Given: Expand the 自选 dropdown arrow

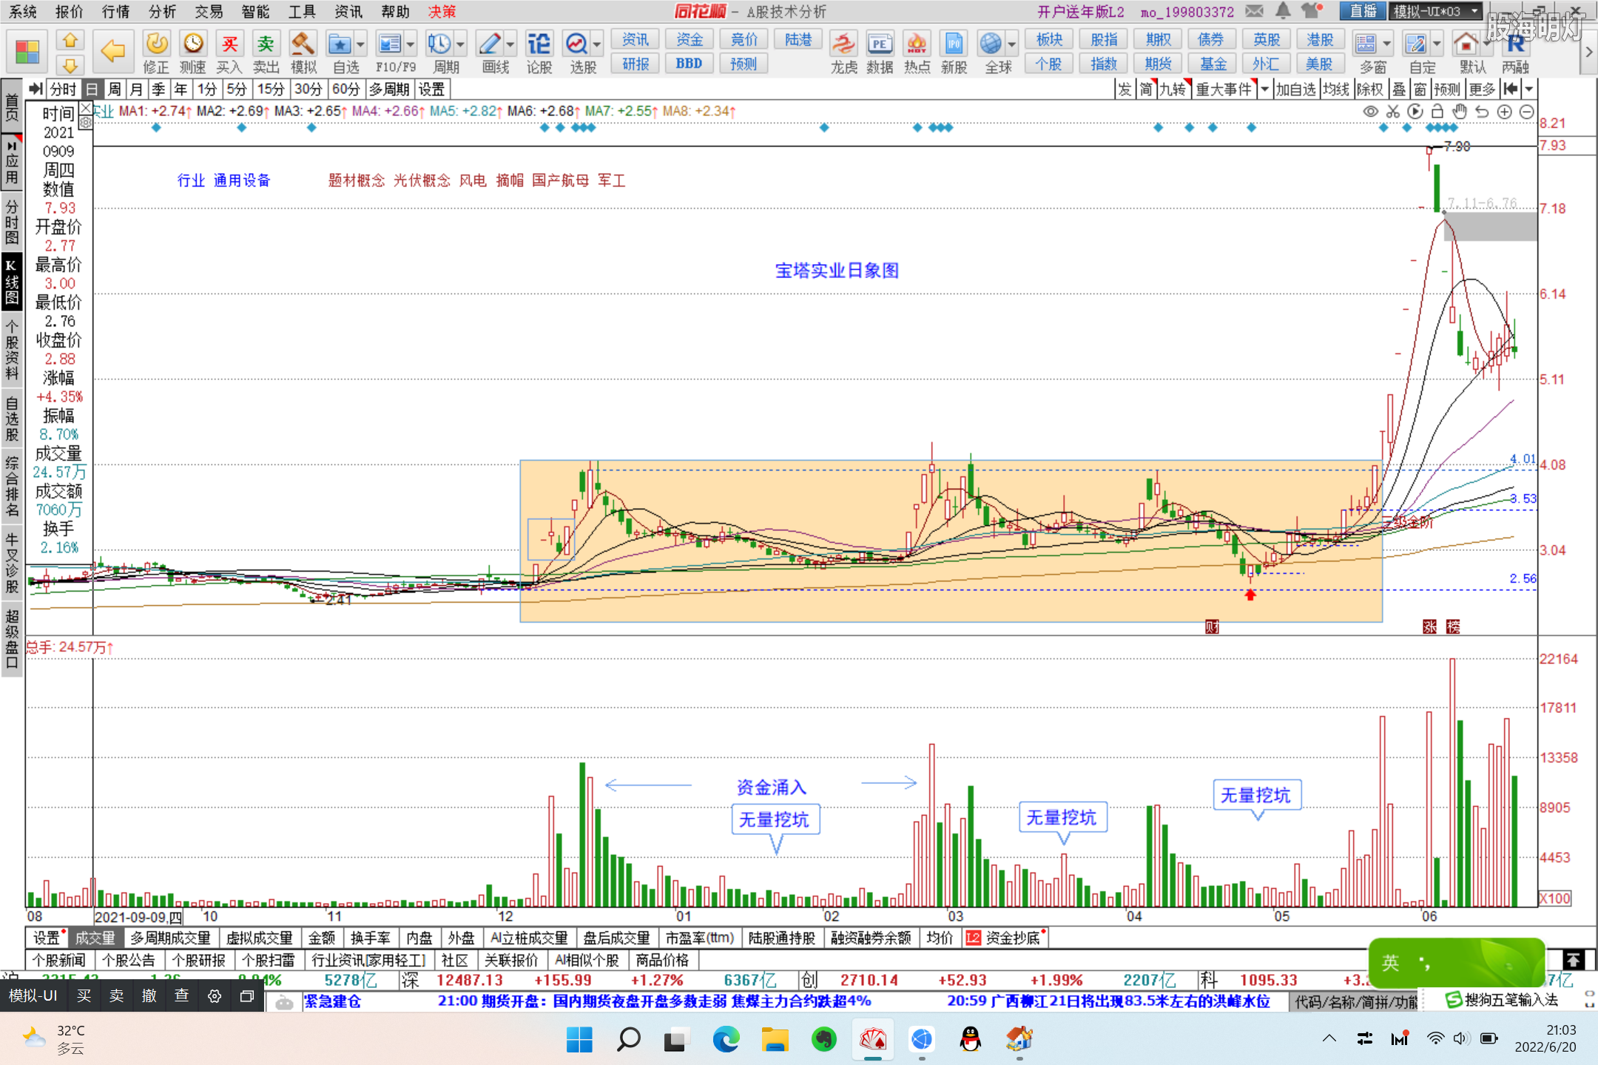Looking at the screenshot, I should pos(360,44).
